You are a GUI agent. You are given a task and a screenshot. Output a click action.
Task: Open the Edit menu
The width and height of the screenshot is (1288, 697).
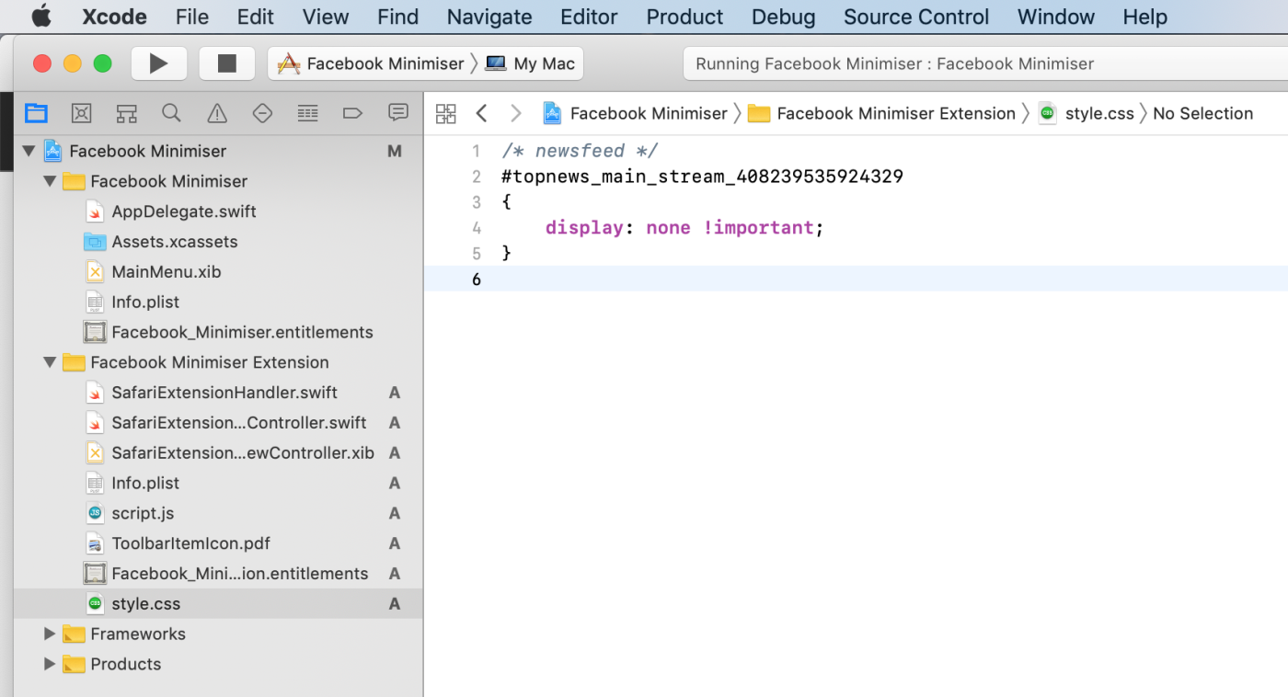[256, 17]
